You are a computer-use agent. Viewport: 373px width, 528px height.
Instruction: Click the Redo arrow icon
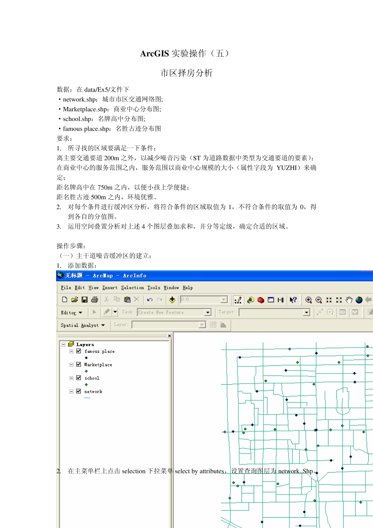(x=159, y=300)
